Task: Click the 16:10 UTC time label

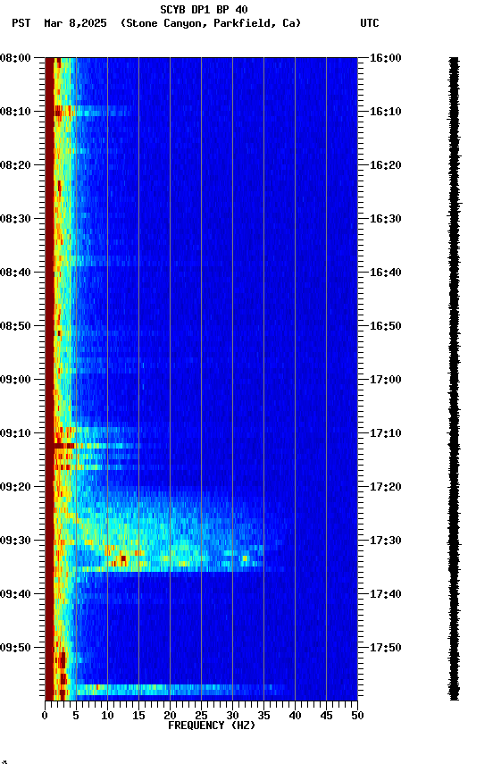Action: click(x=386, y=112)
